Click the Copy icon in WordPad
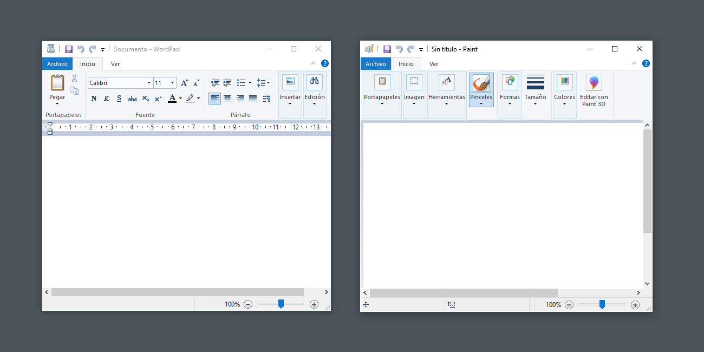The image size is (704, 352). coord(74,90)
